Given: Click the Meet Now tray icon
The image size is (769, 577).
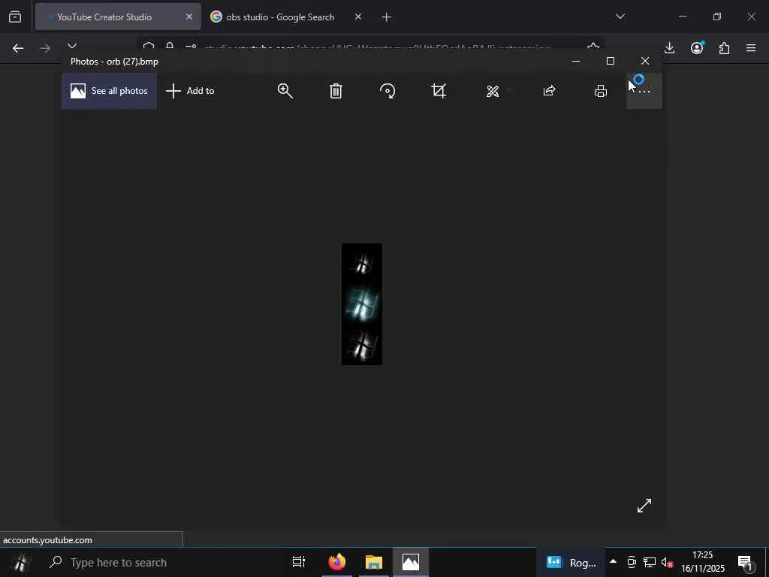Looking at the screenshot, I should click(632, 562).
